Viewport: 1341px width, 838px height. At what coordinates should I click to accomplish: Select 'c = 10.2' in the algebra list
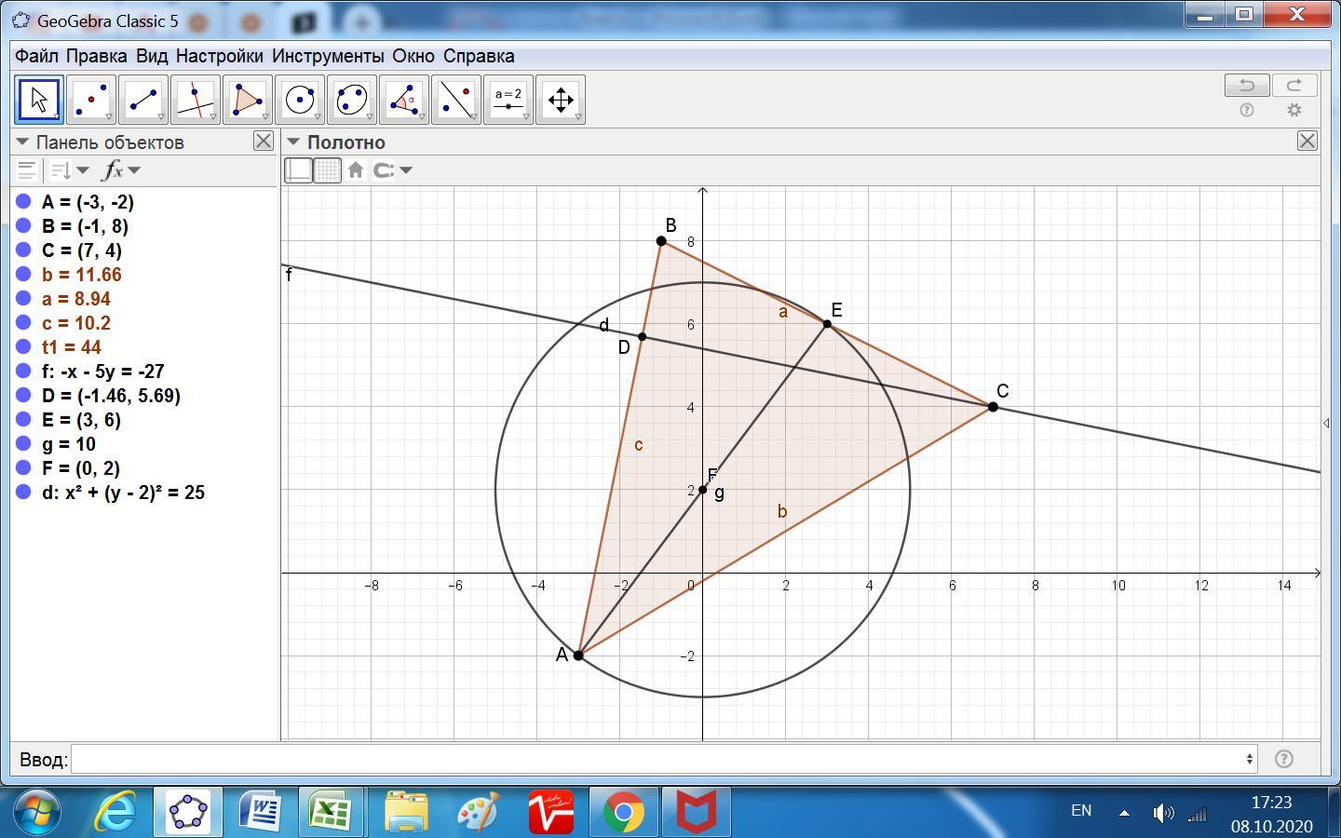pos(76,323)
